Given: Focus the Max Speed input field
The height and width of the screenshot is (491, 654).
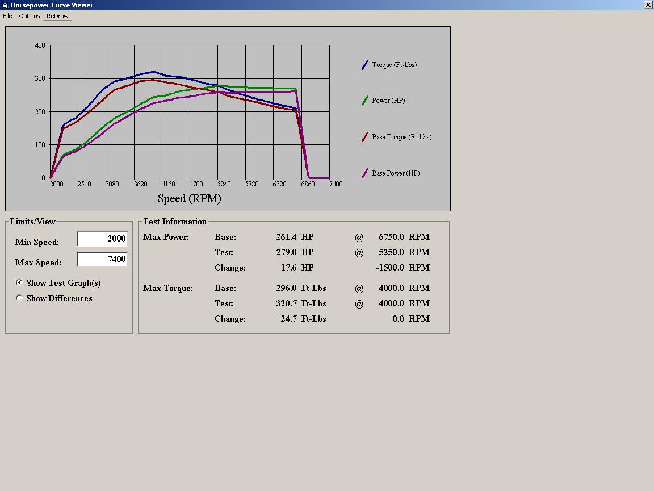Looking at the screenshot, I should click(102, 259).
